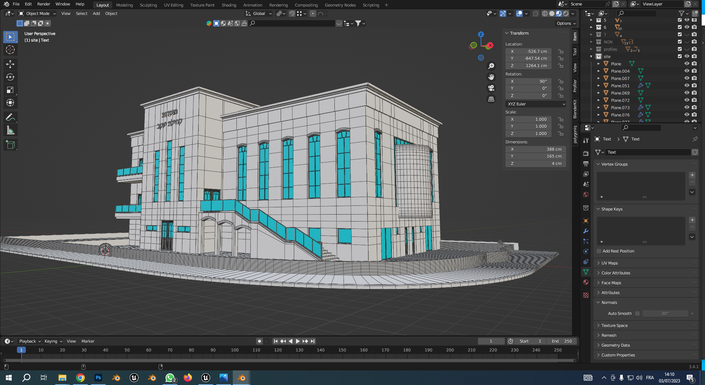Select the Move tool in the toolbar

click(10, 64)
